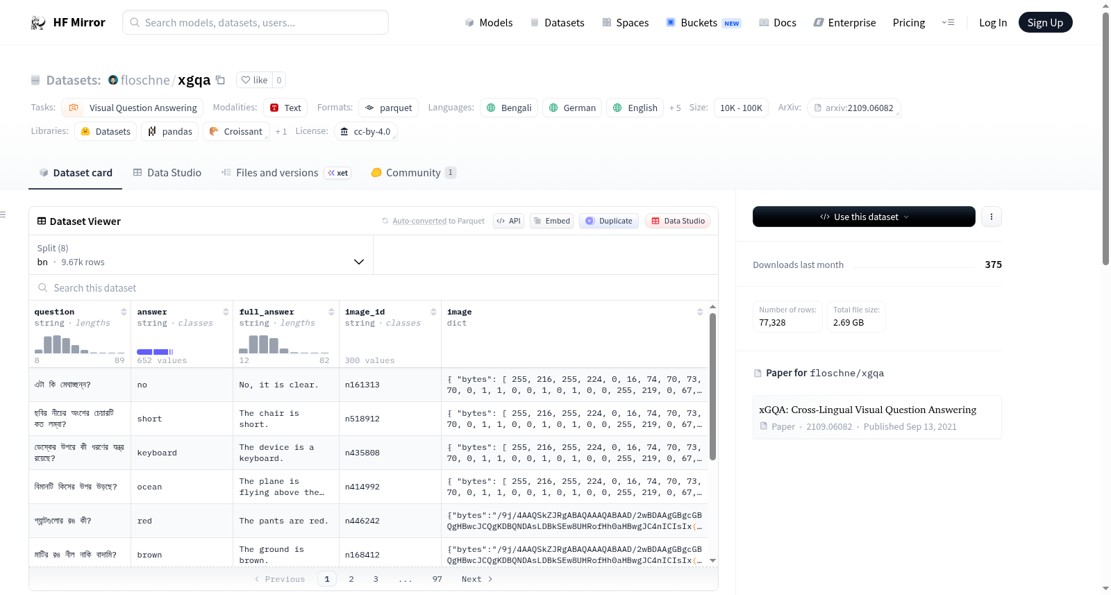Click the answer classes distribution bar
The image size is (1111, 595).
pos(156,352)
